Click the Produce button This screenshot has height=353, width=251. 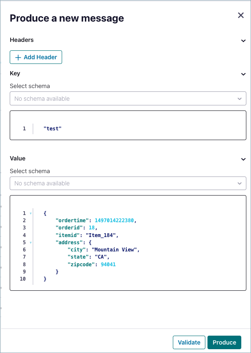[224, 342]
